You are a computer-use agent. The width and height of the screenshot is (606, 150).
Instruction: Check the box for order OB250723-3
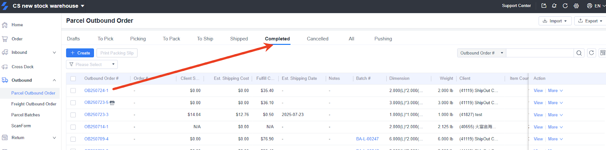[73, 115]
